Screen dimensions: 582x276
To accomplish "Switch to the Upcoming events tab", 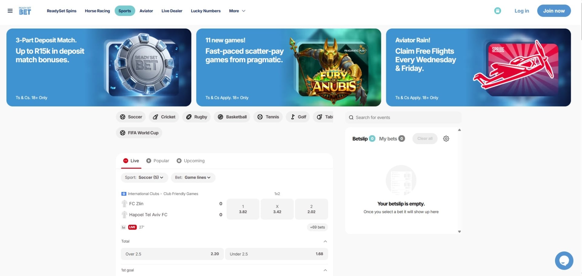I will pos(191,161).
